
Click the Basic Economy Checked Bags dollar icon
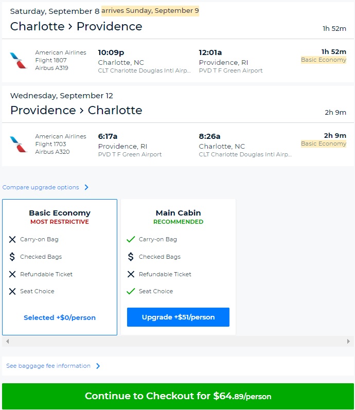point(12,257)
